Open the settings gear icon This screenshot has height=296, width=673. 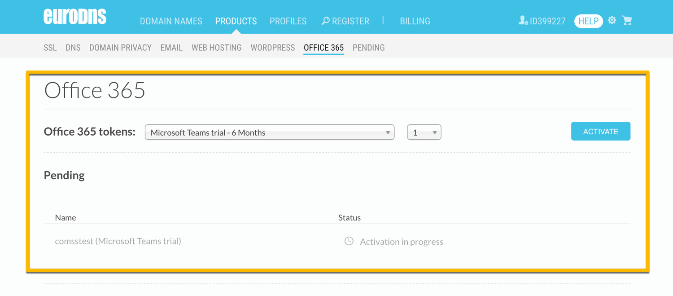point(612,21)
